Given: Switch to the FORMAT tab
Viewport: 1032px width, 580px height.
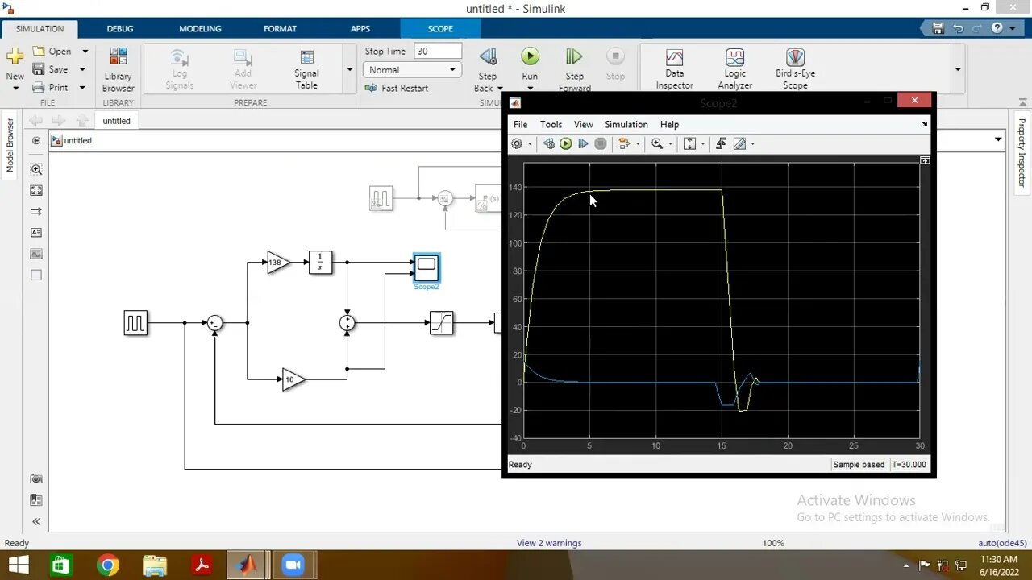Looking at the screenshot, I should pos(280,28).
